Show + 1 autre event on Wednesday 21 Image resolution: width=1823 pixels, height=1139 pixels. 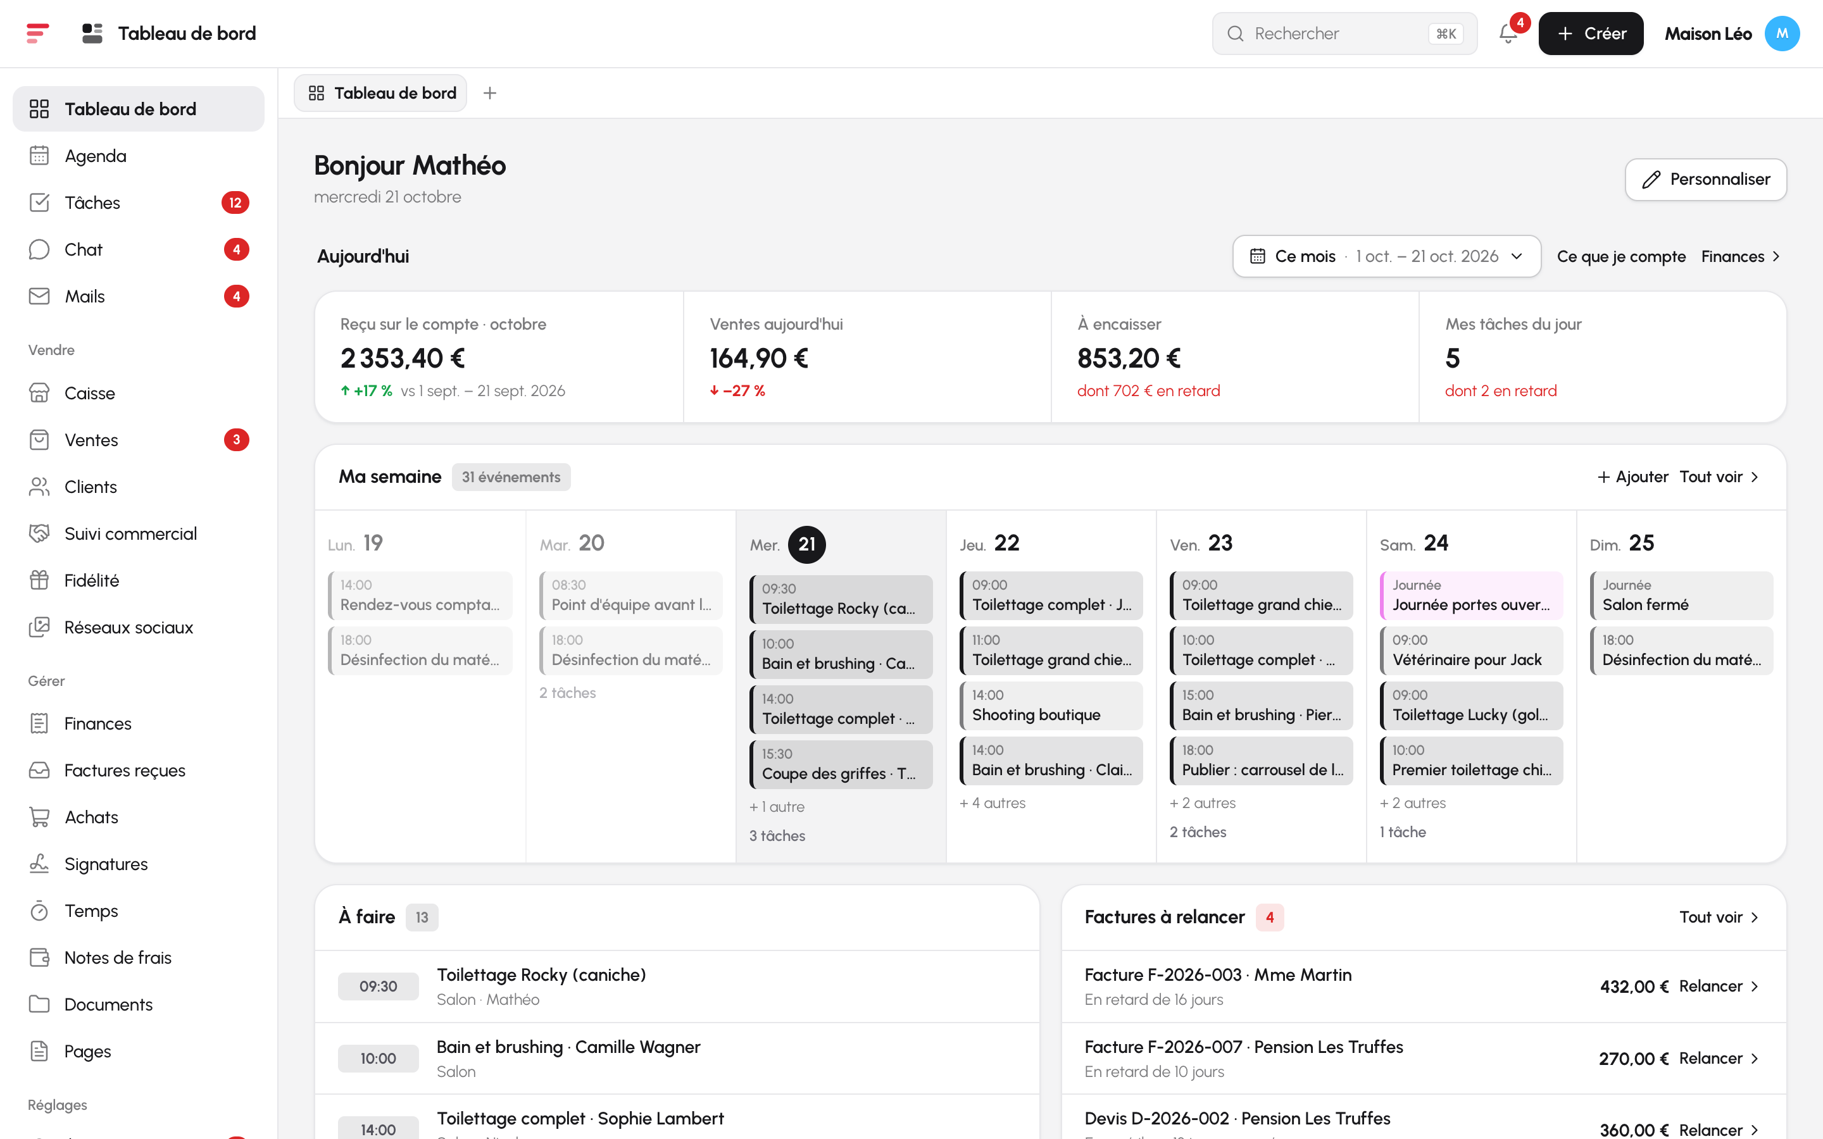tap(777, 807)
